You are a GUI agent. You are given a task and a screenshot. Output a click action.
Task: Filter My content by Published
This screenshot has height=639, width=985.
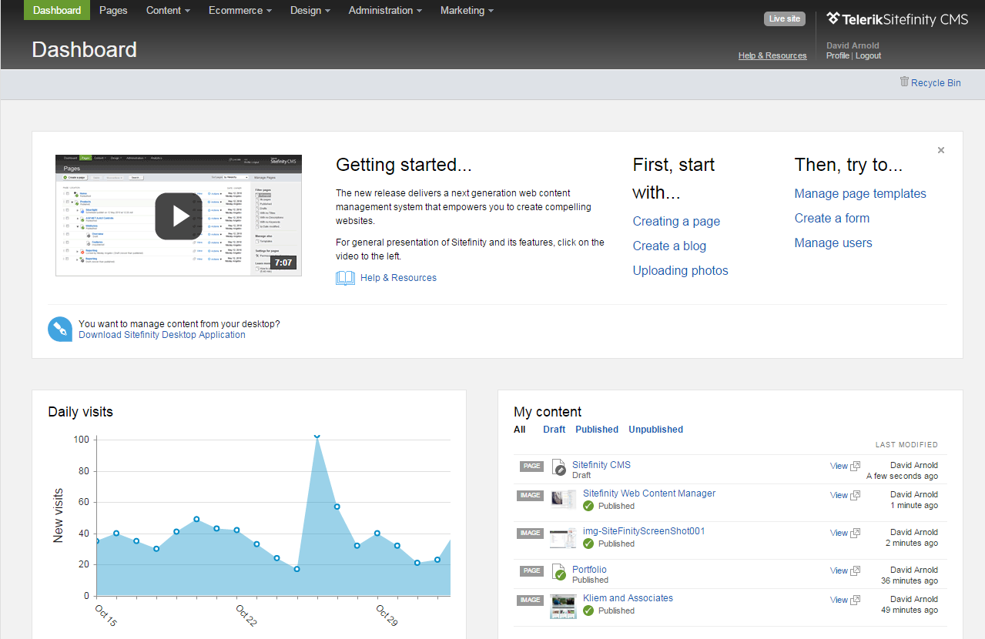tap(597, 430)
